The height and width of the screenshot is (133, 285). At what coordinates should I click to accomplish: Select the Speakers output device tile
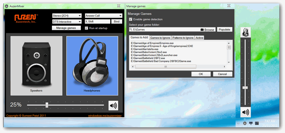pyautogui.click(x=36, y=66)
